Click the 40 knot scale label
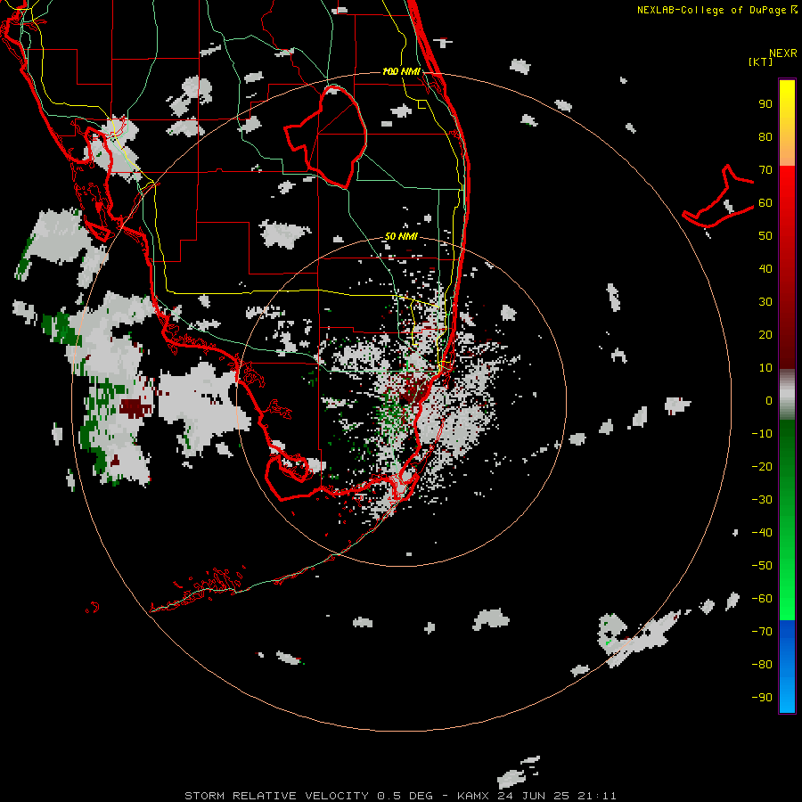Screen dimensions: 802x802 (765, 269)
